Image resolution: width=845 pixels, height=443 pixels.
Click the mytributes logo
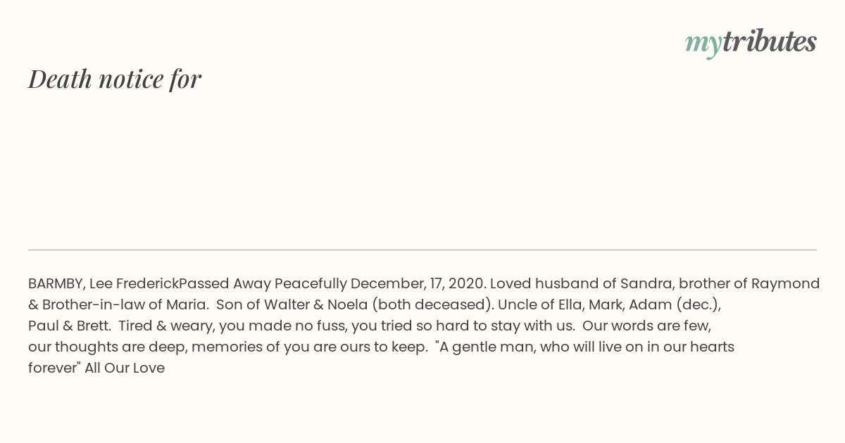point(751,43)
